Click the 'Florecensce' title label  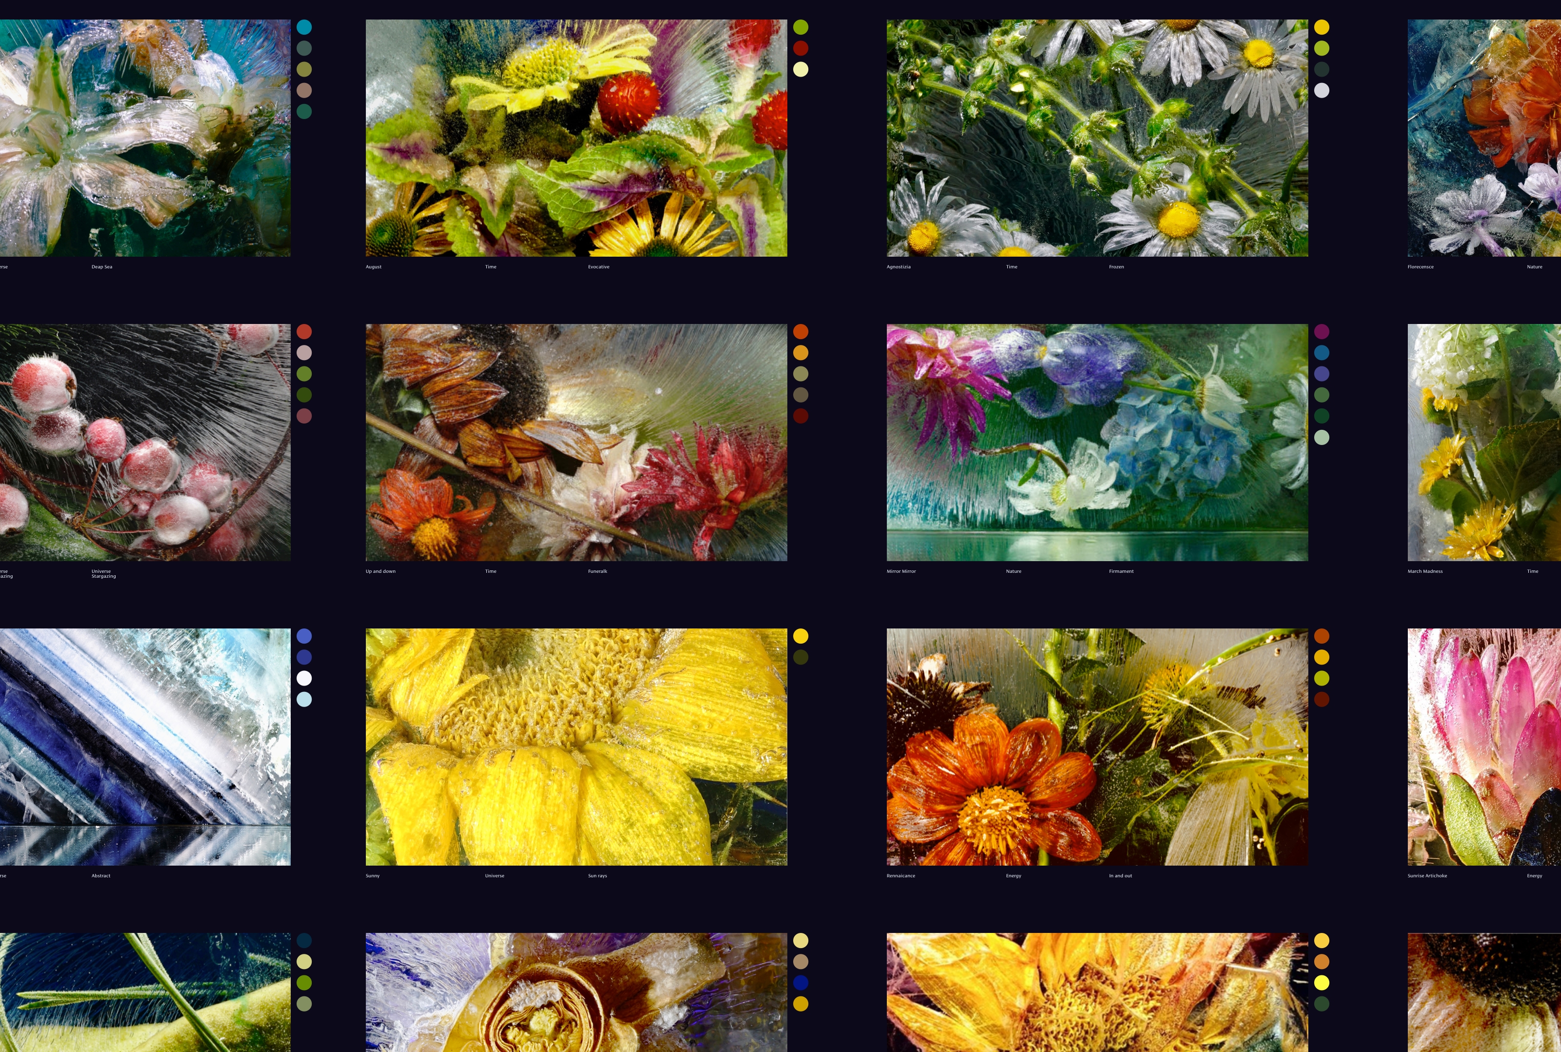click(x=1420, y=267)
